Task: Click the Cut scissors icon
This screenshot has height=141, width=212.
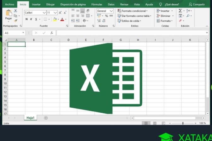Action: 15,11
